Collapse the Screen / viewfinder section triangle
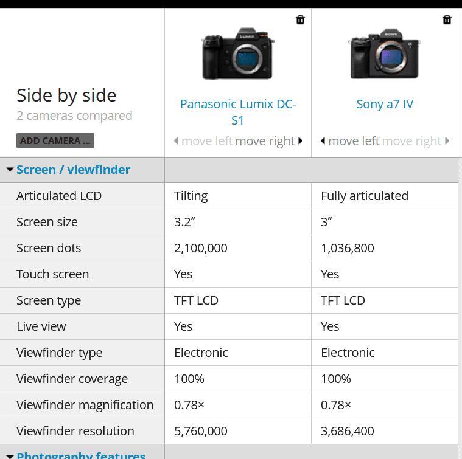 coord(10,170)
